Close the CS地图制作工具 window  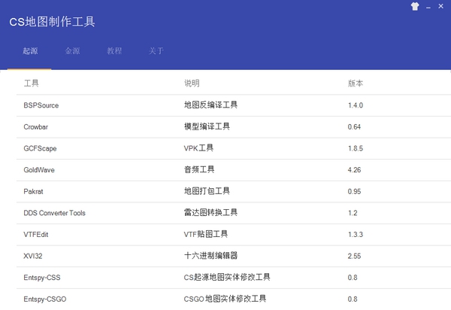point(440,6)
